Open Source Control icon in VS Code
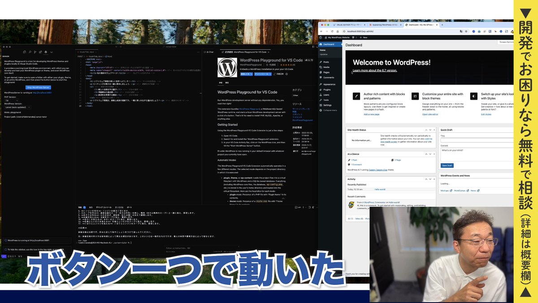The height and width of the screenshot is (303, 538). tap(35, 52)
